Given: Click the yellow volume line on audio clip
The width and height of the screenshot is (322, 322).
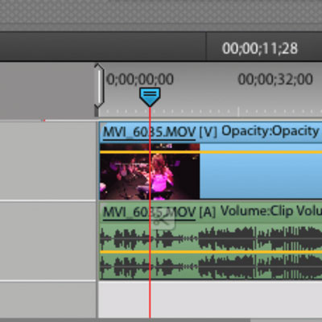Looking at the screenshot, I should click(211, 252).
